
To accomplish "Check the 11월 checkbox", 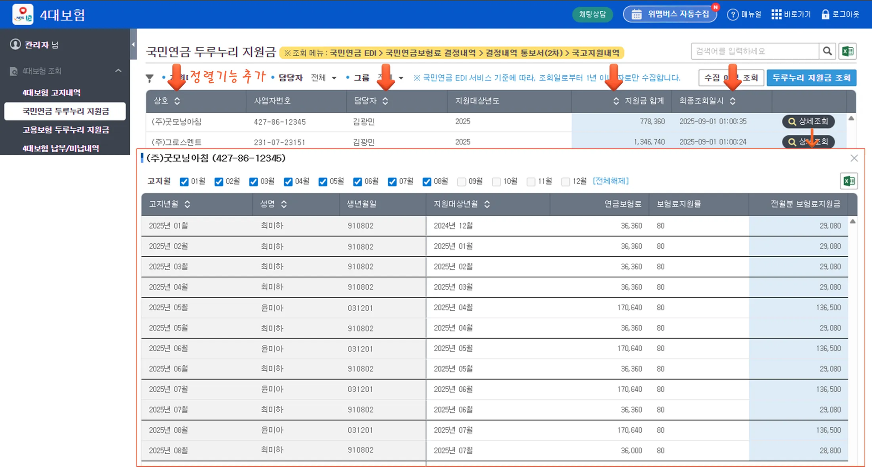I will tap(531, 182).
